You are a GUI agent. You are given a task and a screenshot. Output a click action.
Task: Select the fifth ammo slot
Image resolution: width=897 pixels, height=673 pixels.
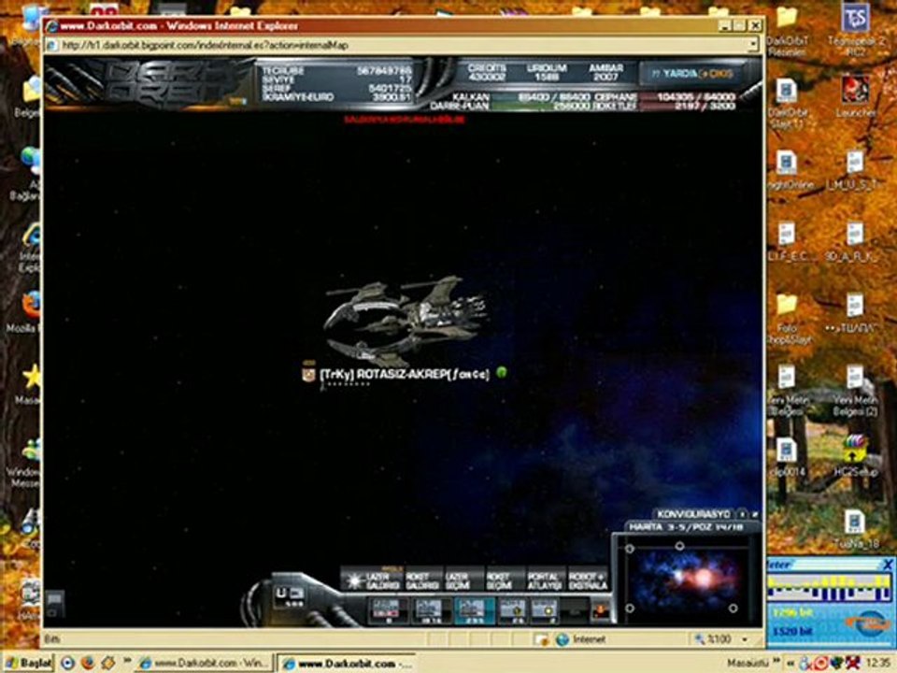[x=544, y=611]
